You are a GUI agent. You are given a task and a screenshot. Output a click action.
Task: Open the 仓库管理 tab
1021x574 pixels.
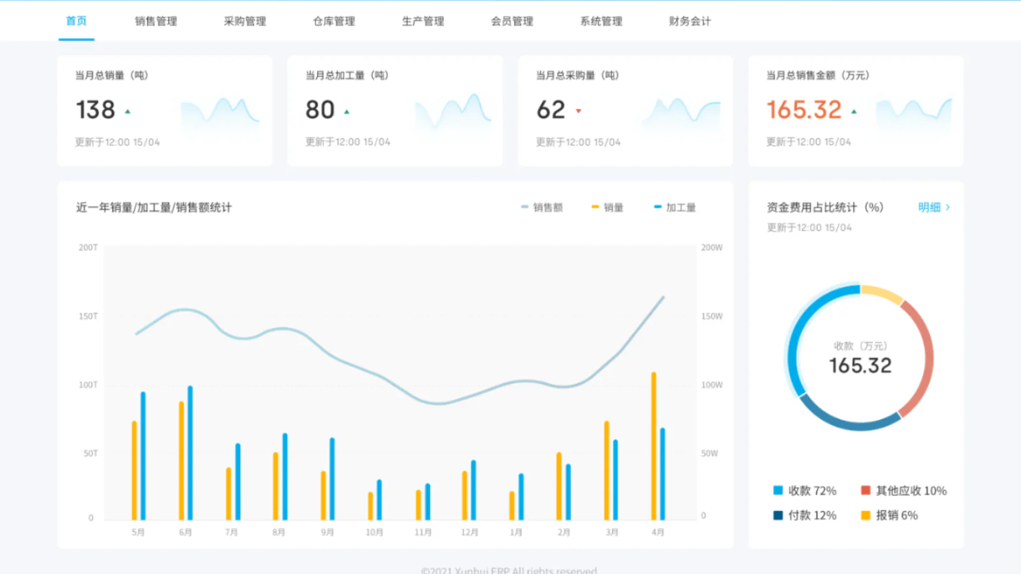click(334, 21)
